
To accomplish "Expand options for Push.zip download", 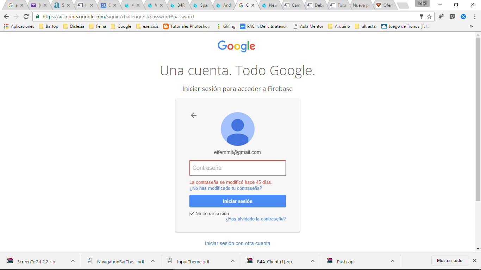I will point(392,261).
